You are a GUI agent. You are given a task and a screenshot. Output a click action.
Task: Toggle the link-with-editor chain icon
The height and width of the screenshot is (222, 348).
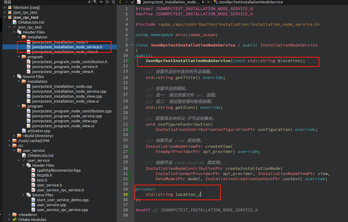(x=102, y=2)
